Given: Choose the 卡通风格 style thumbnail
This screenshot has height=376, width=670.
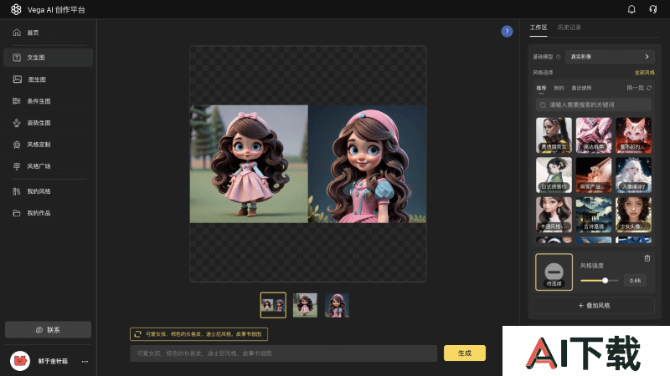Looking at the screenshot, I should pos(554,215).
